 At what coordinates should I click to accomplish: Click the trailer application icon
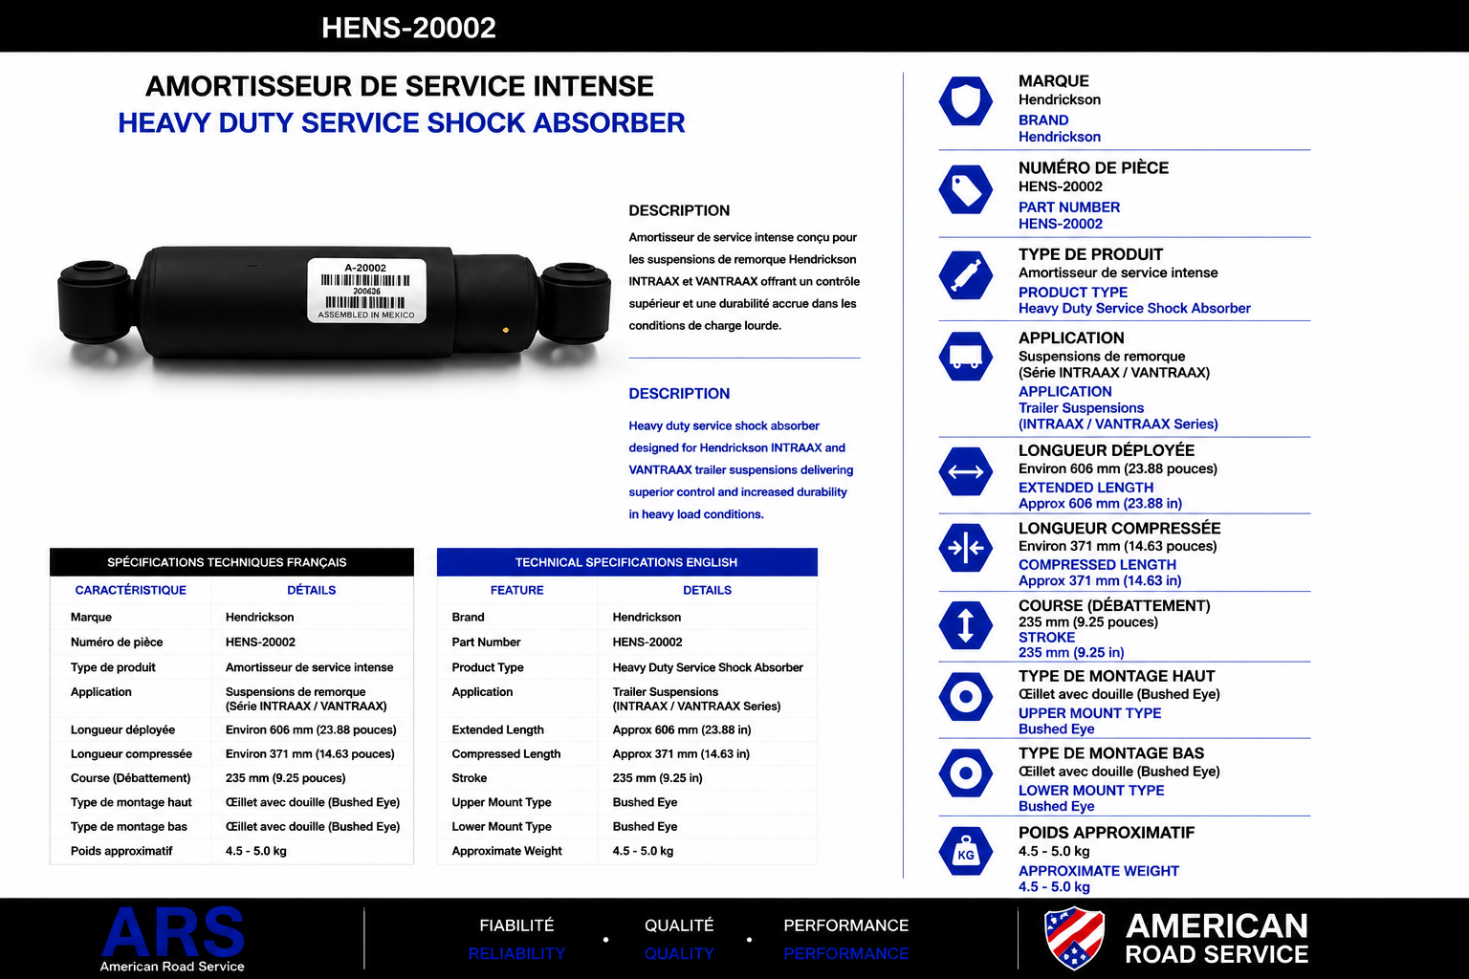tap(966, 357)
